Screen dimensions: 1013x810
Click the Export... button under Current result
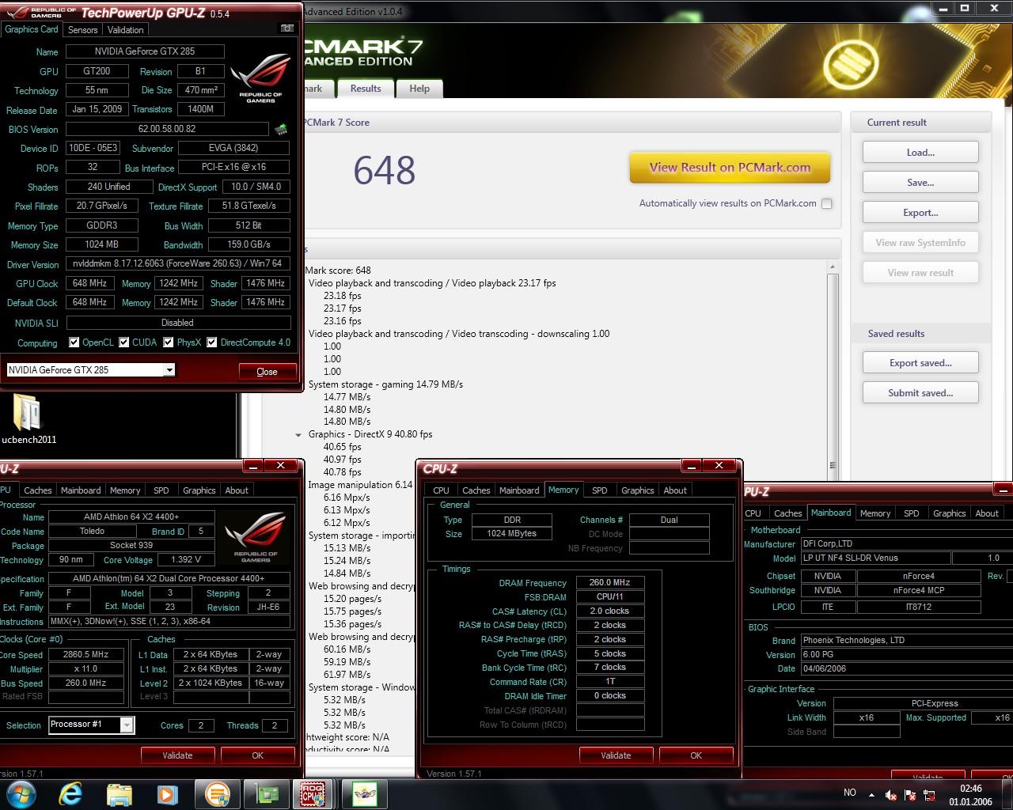920,213
